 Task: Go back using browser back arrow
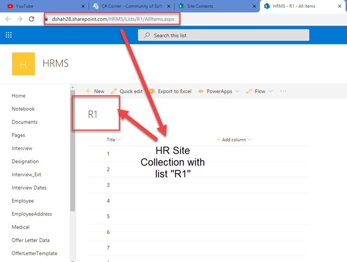(8, 19)
